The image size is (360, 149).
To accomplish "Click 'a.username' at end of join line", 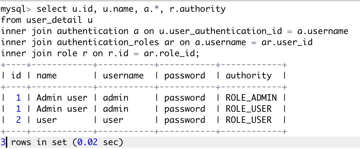I will pos(323,31).
